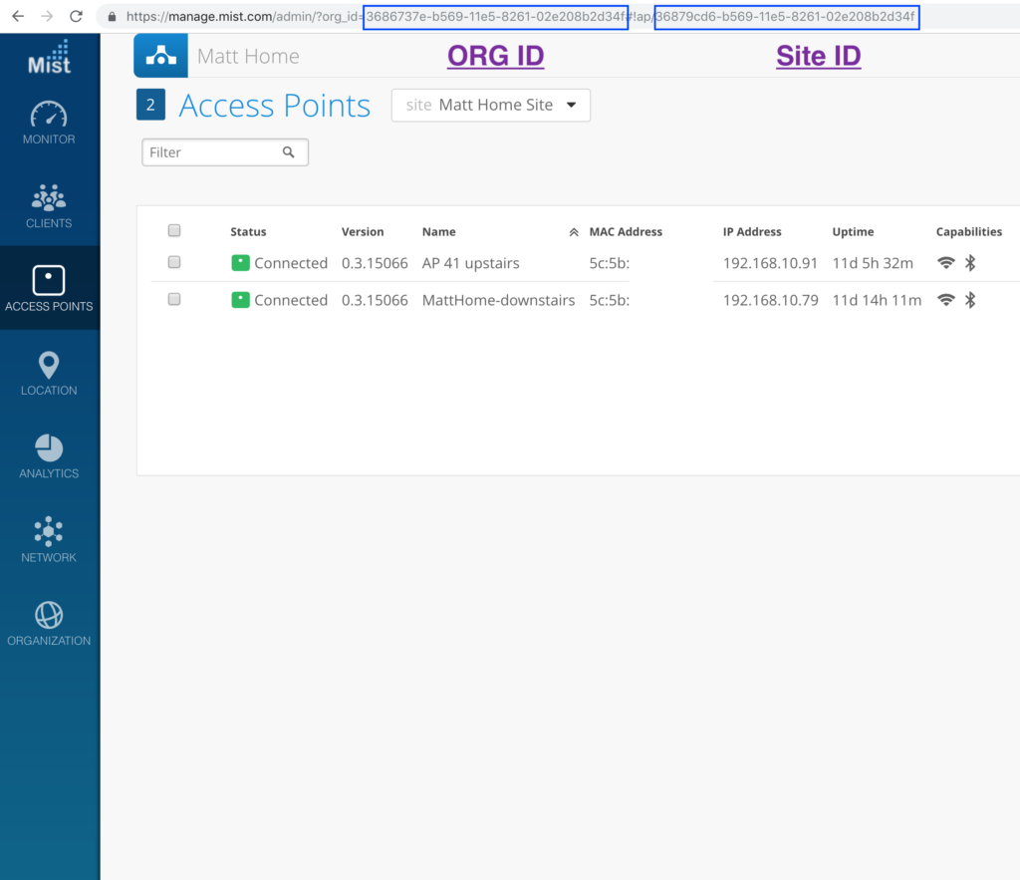Image resolution: width=1020 pixels, height=880 pixels.
Task: Click the WiFi capability icon for AP 41 upstairs
Action: click(944, 262)
